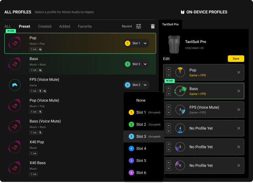The height and width of the screenshot is (183, 253).
Task: Click the slot 4 blue dial icon
Action: click(180, 128)
